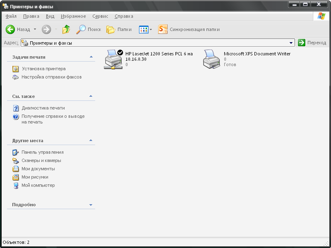Viewport: 331px width, 248px height.
Task: Go to Мой компьютер link
Action: point(38,185)
